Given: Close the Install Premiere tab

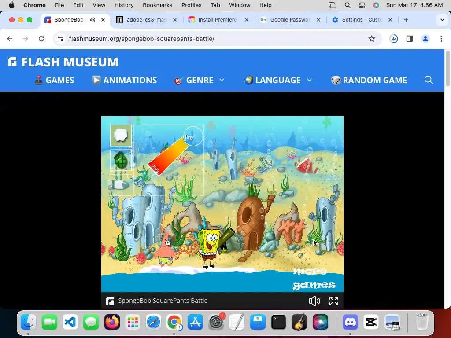Looking at the screenshot, I should tap(247, 20).
